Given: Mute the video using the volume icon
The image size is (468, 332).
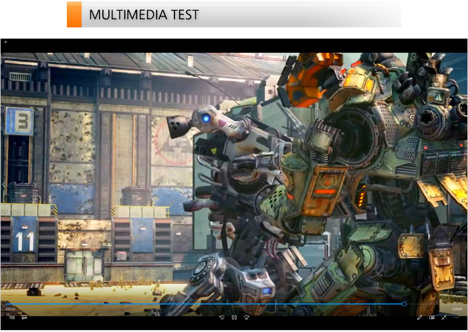Looking at the screenshot, I should pyautogui.click(x=12, y=317).
